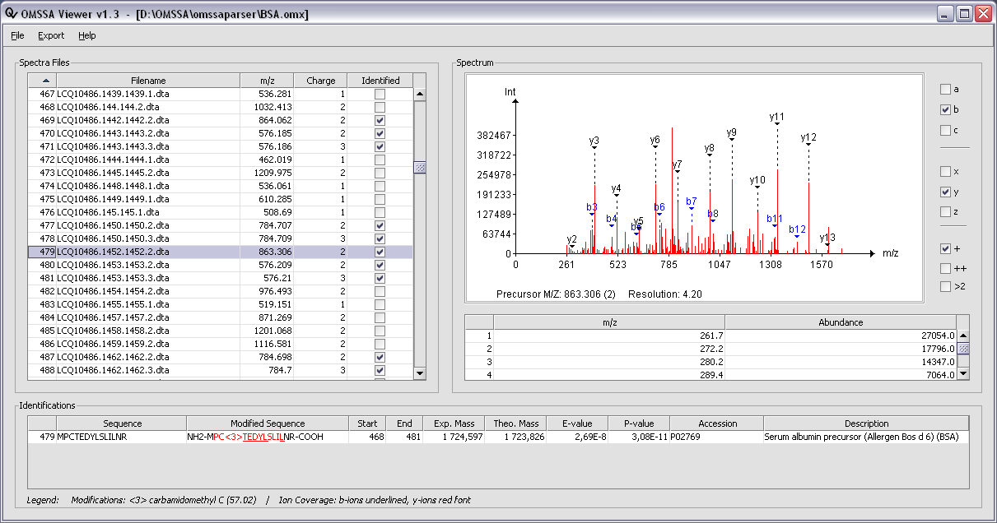This screenshot has height=523, width=997.
Task: Sort spectra by Filename column header
Action: (148, 81)
